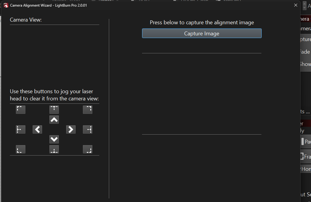311x202 pixels.
Task: Click the Fade option in main window
Action: (305, 52)
